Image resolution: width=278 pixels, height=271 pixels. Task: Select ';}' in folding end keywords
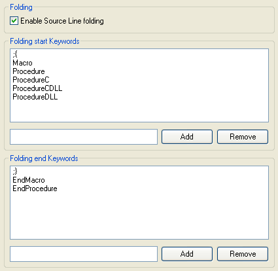click(x=15, y=172)
